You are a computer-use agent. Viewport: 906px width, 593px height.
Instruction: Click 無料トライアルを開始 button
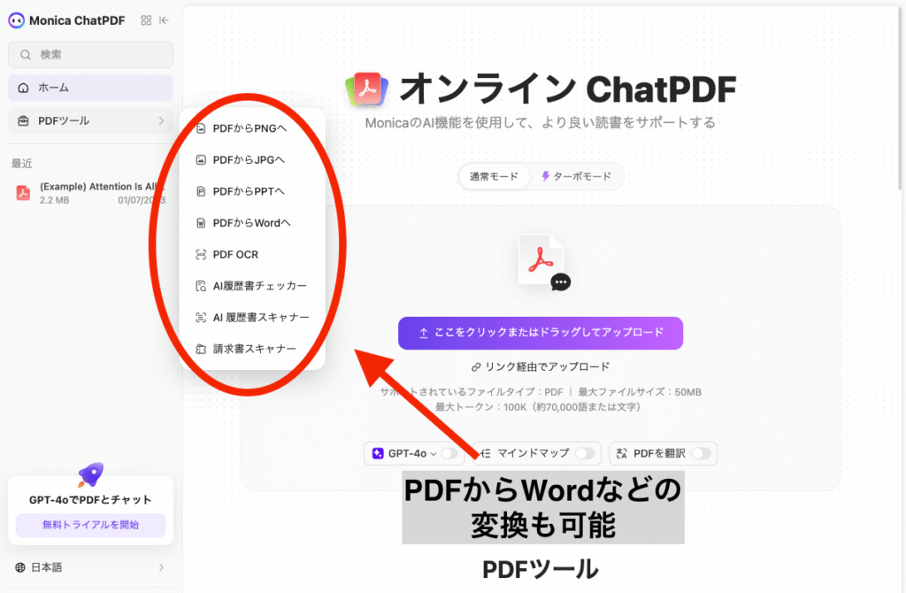[x=91, y=526]
